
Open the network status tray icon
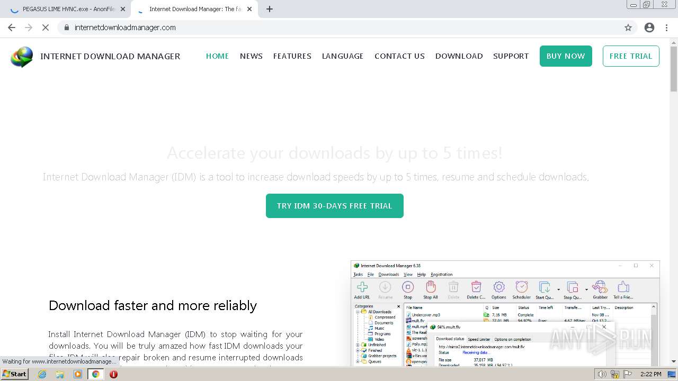[x=615, y=374]
